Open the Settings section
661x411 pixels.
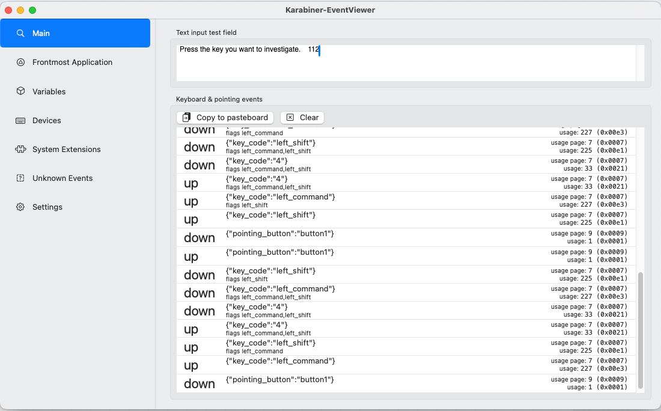[75, 207]
